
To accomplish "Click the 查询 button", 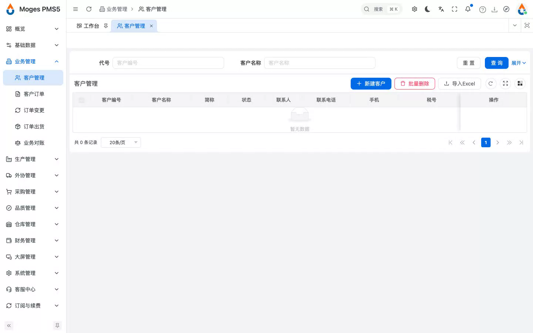I will 497,63.
